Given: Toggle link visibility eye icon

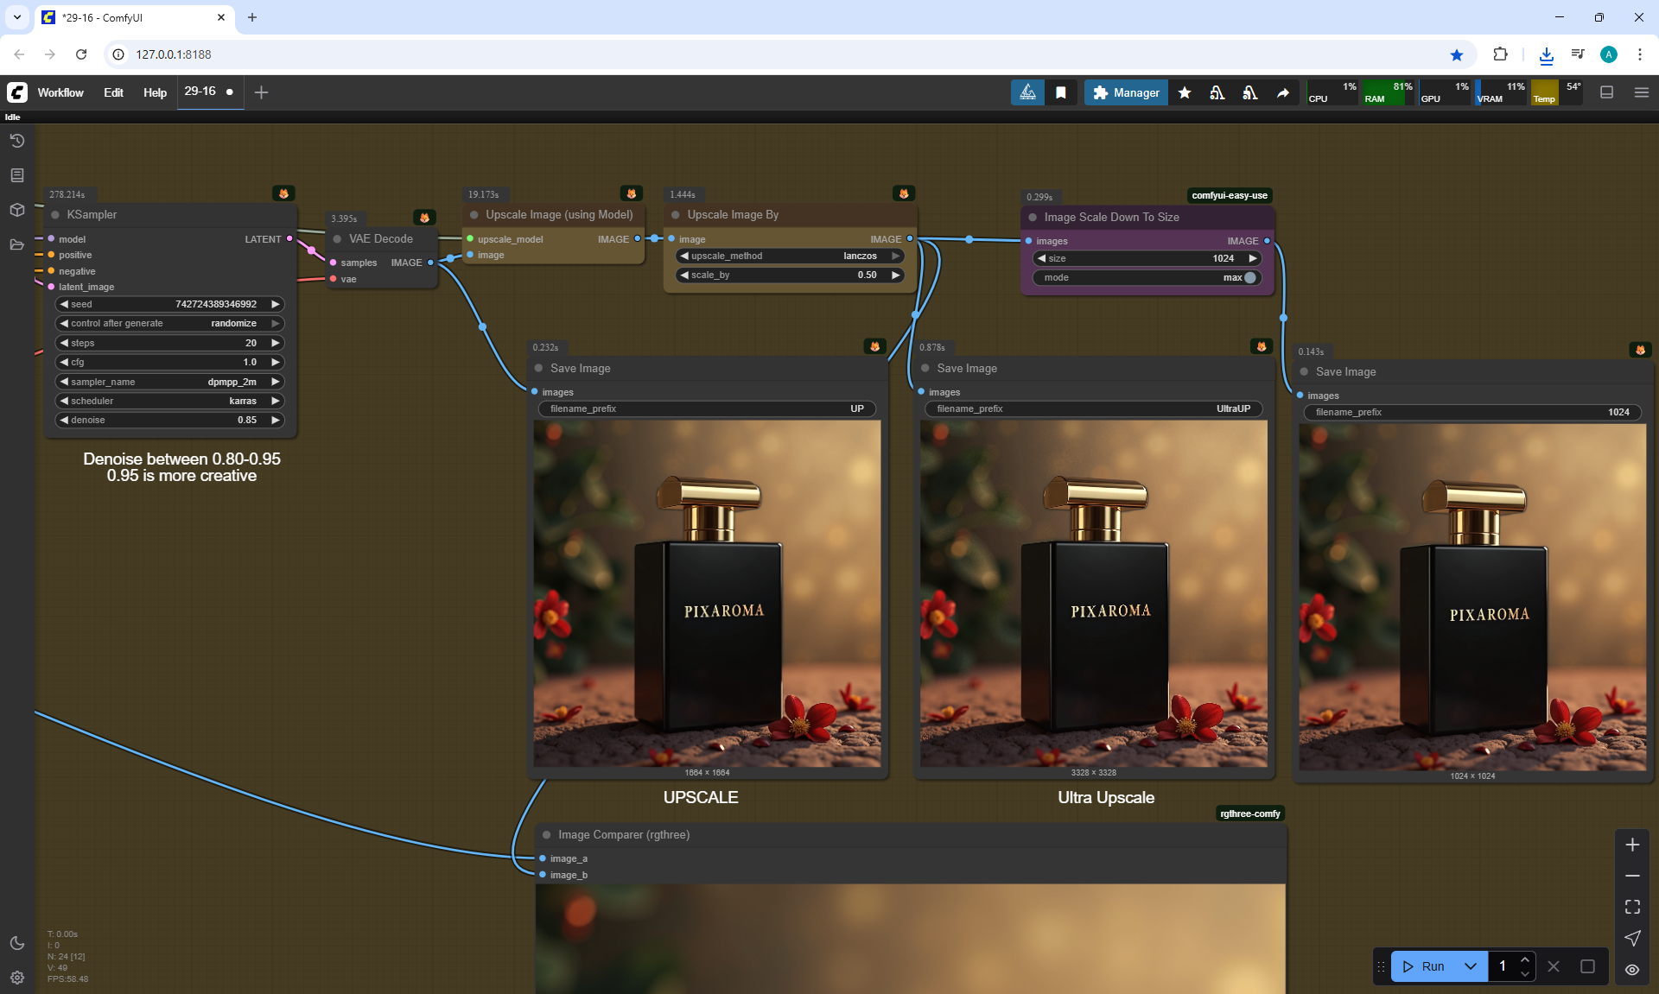Looking at the screenshot, I should [1632, 970].
